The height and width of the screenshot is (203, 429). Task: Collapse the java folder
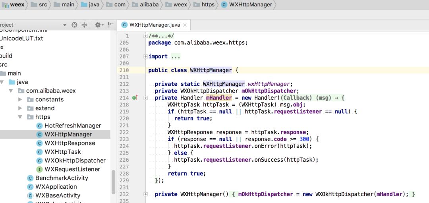coord(2,82)
